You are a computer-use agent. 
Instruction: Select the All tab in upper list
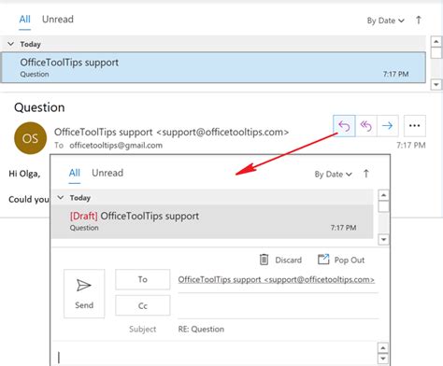coord(25,20)
